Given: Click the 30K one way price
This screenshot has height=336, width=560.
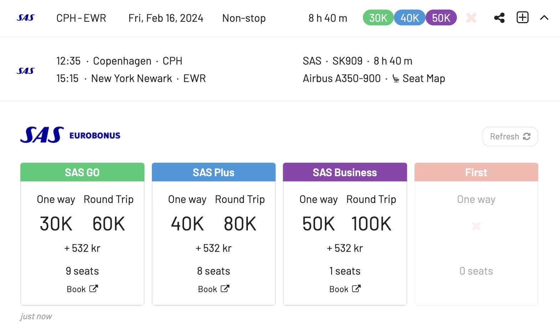Looking at the screenshot, I should coord(56,224).
